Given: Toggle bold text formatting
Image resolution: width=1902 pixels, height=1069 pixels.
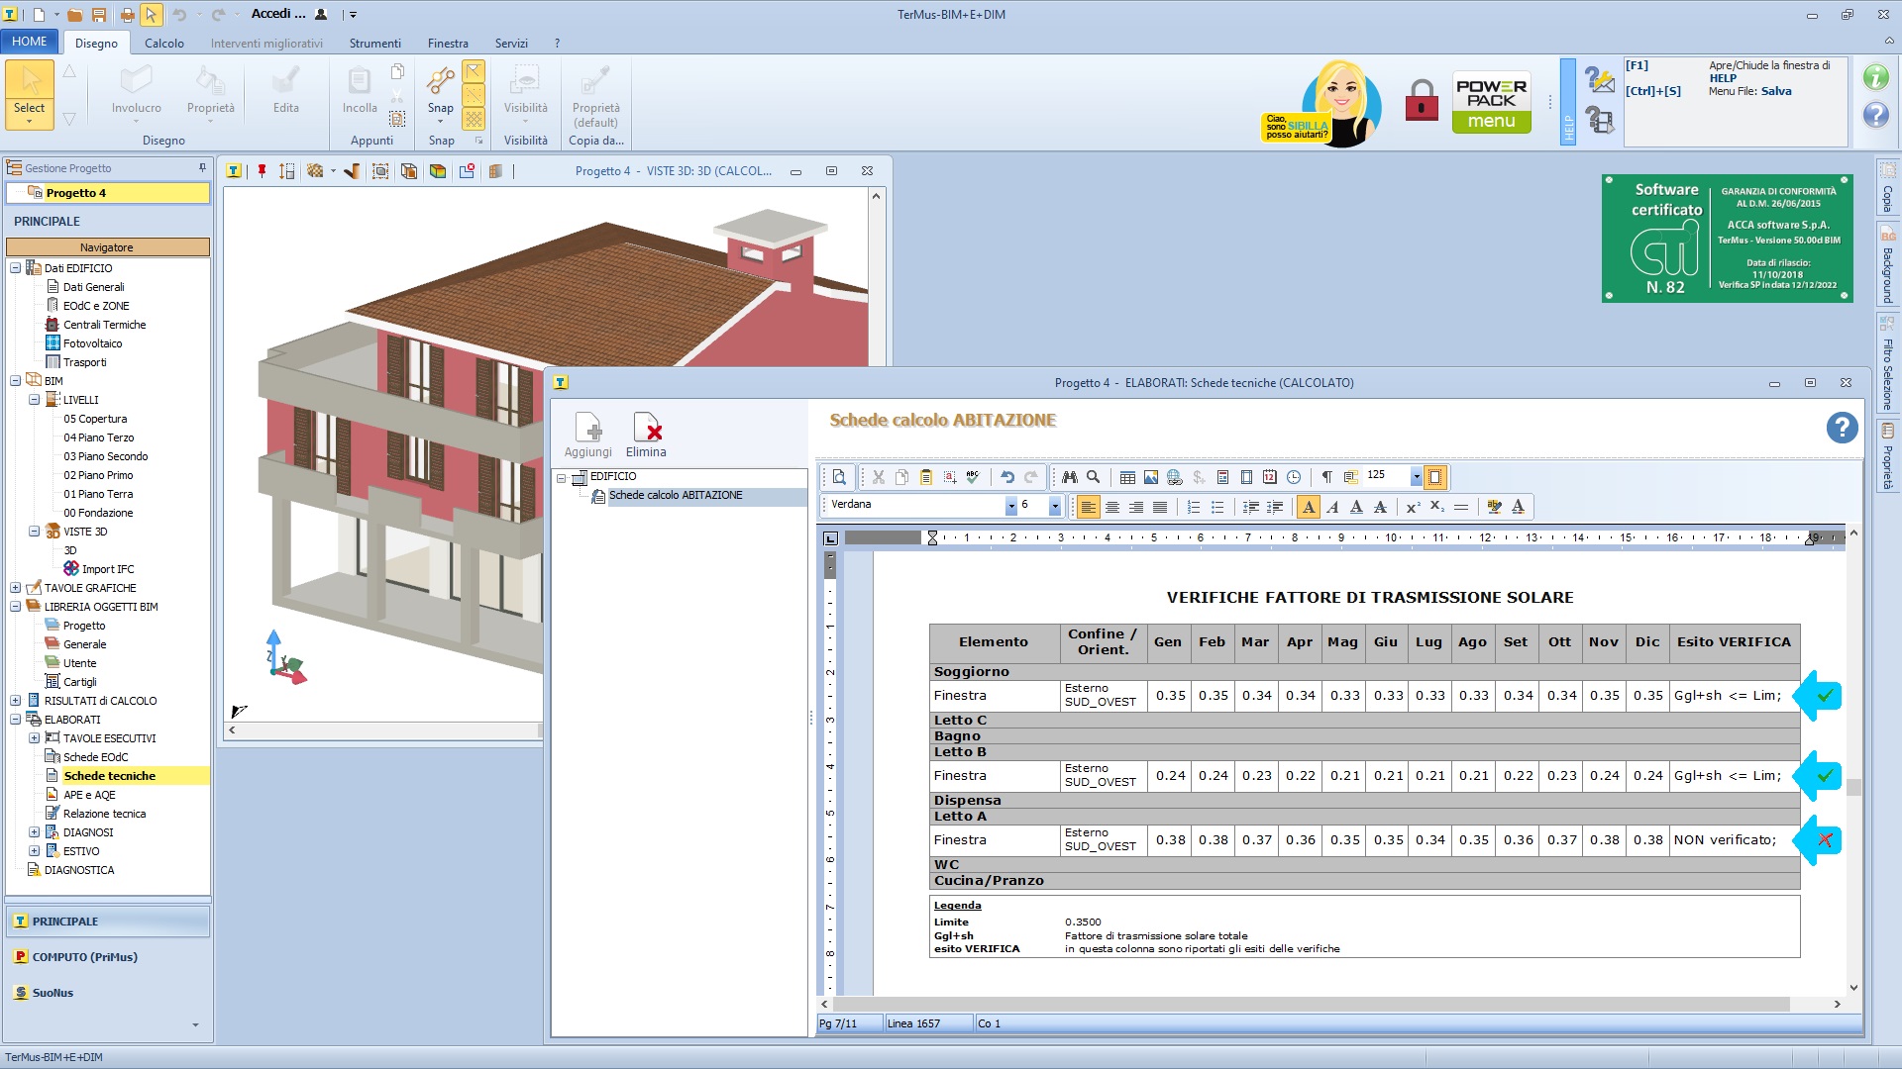Looking at the screenshot, I should click(x=1309, y=507).
